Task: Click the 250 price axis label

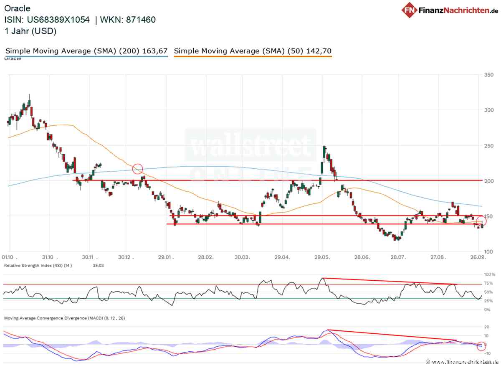Action: click(489, 146)
